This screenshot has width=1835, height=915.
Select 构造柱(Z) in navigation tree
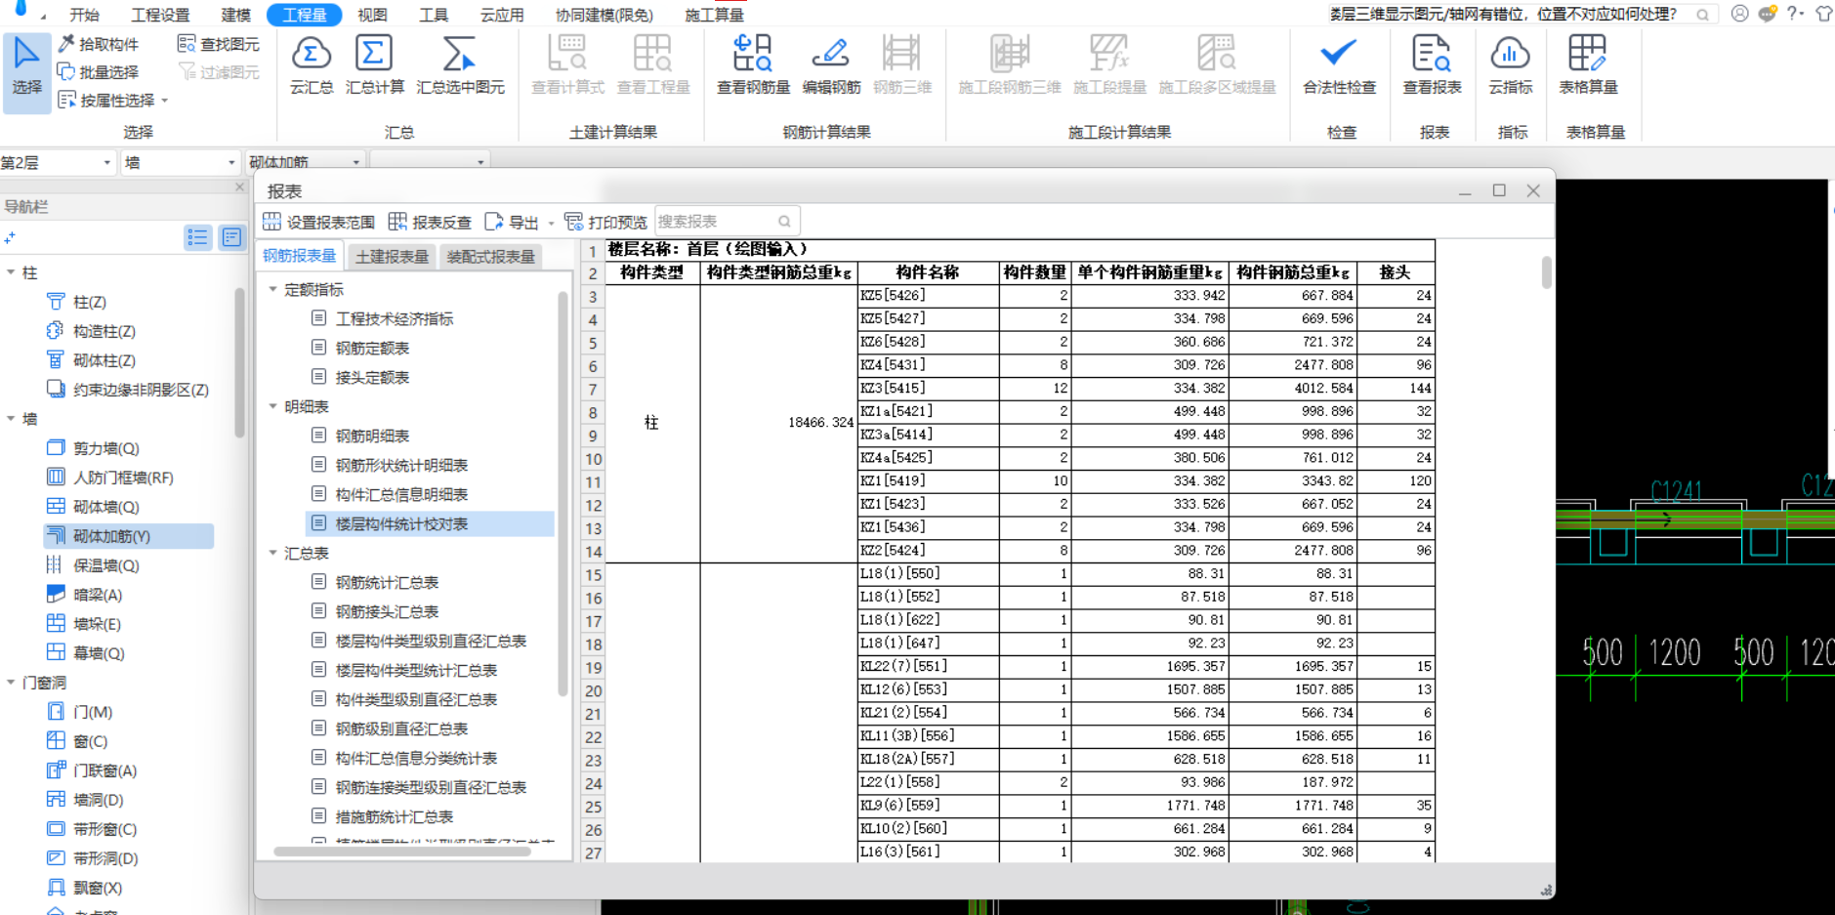click(x=104, y=332)
